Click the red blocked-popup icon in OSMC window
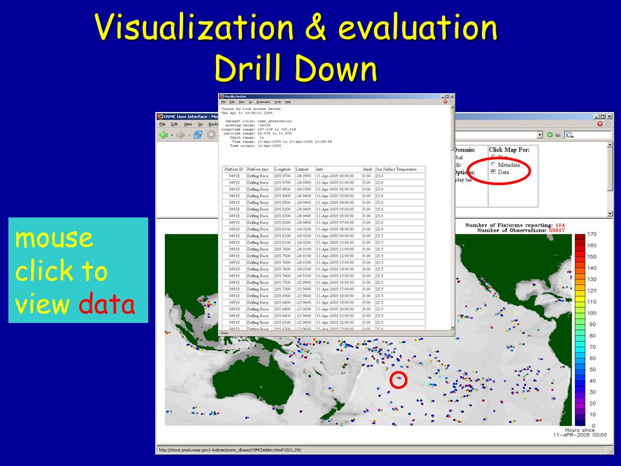The image size is (621, 466). click(x=600, y=124)
